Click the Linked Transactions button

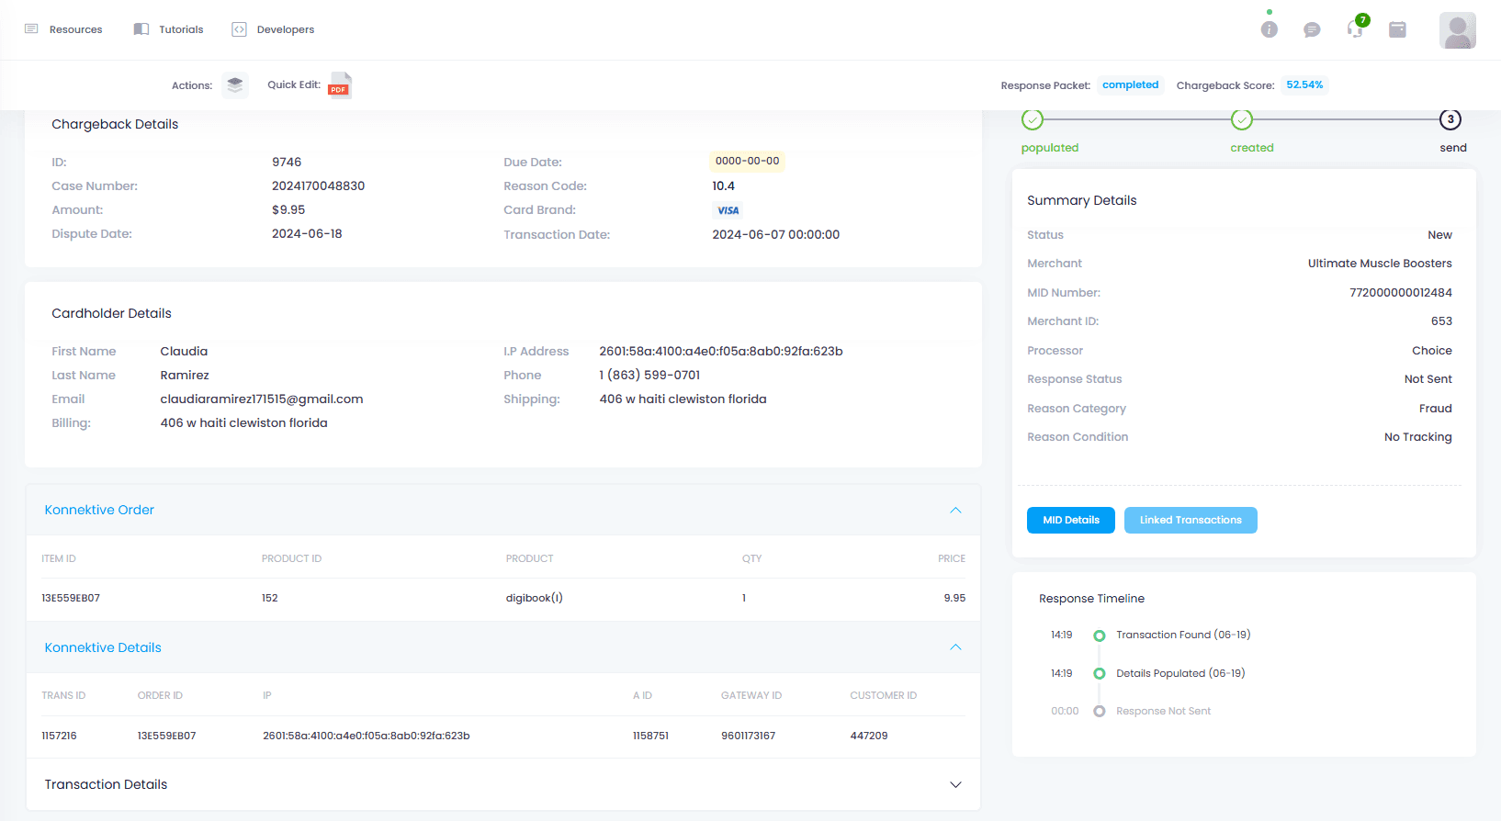(1191, 520)
